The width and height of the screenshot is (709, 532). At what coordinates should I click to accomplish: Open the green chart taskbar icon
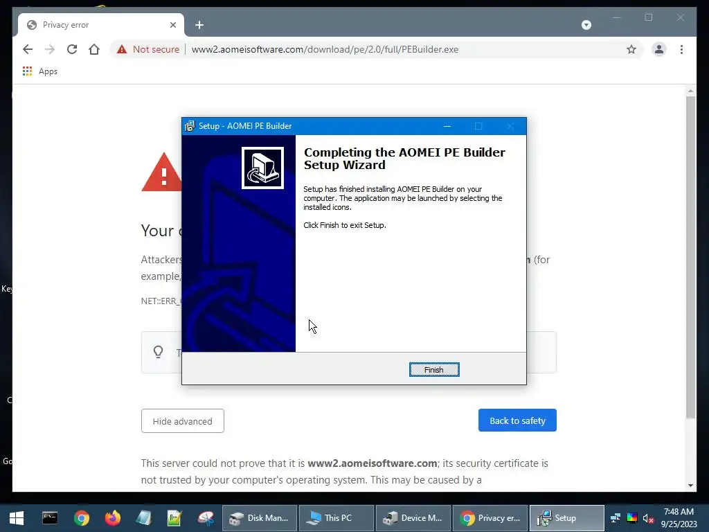pyautogui.click(x=174, y=518)
